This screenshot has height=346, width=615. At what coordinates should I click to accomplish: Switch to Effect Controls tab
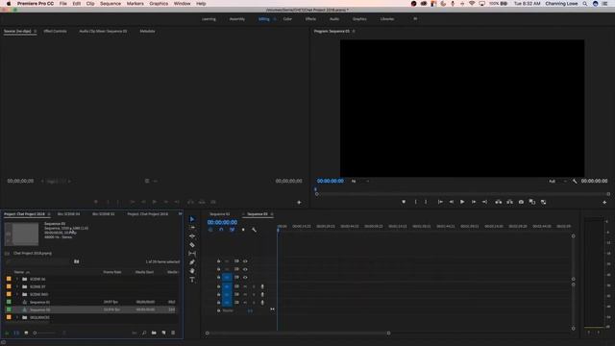[x=55, y=31]
